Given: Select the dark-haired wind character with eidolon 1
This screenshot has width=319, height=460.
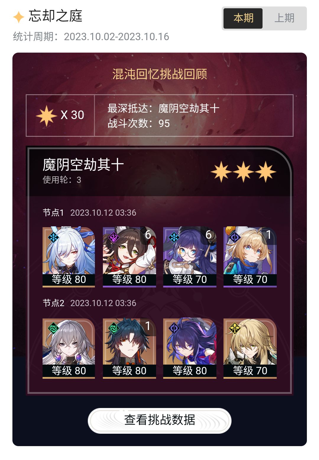Looking at the screenshot, I should (x=129, y=348).
